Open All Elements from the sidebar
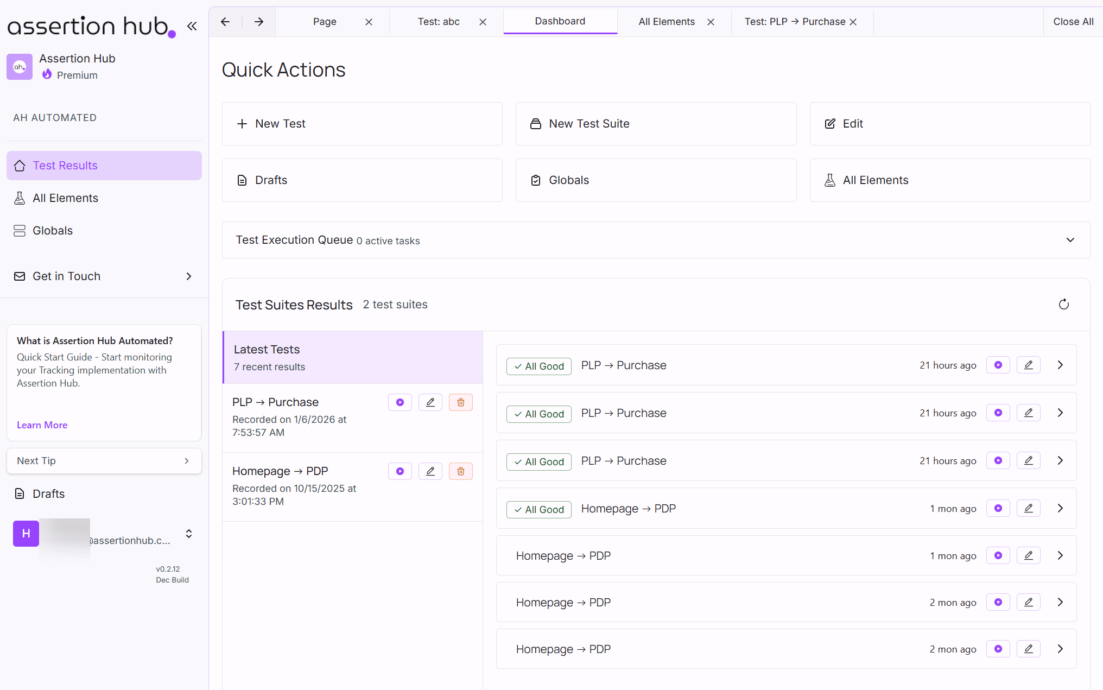Image resolution: width=1103 pixels, height=690 pixels. 20,198
